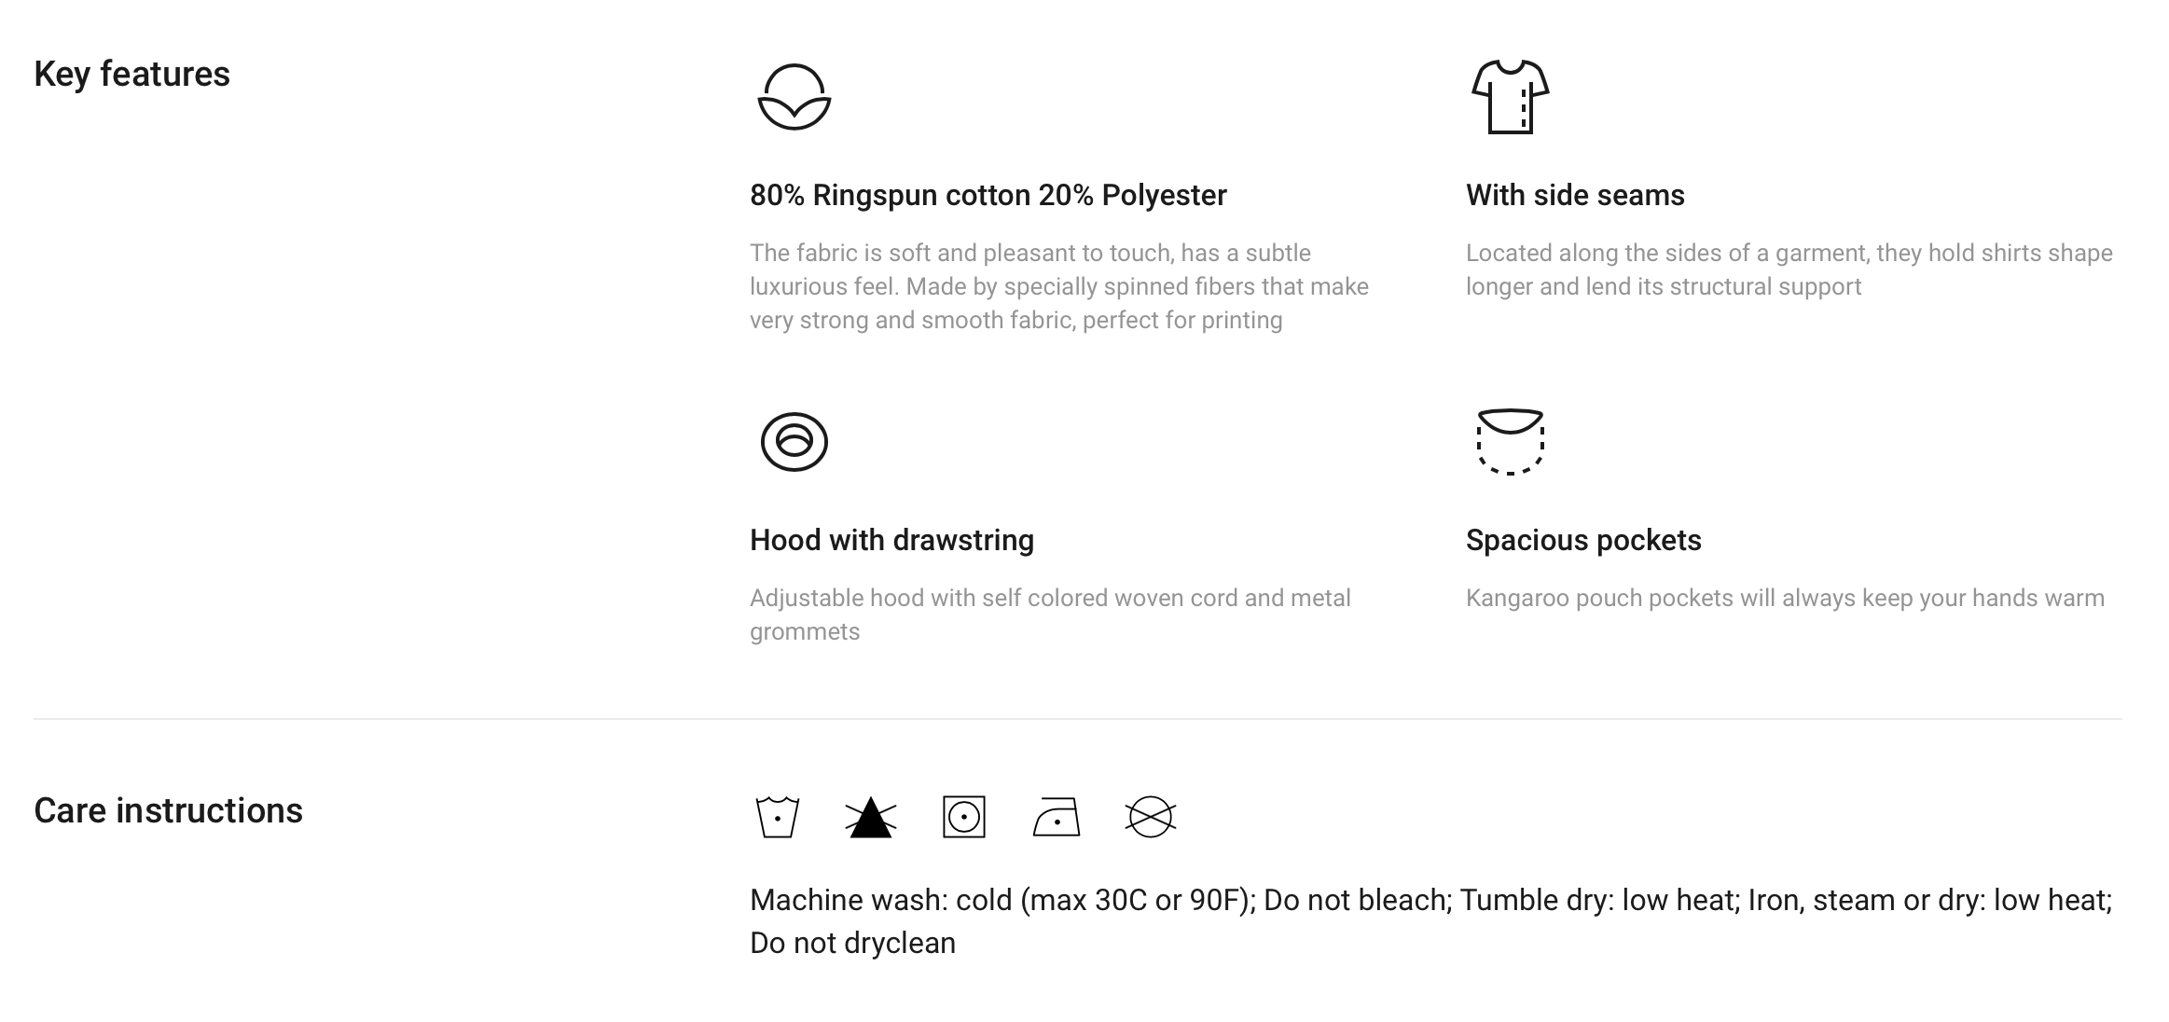The image size is (2169, 1022).
Task: Click the Hood with drawstring title
Action: 891,540
